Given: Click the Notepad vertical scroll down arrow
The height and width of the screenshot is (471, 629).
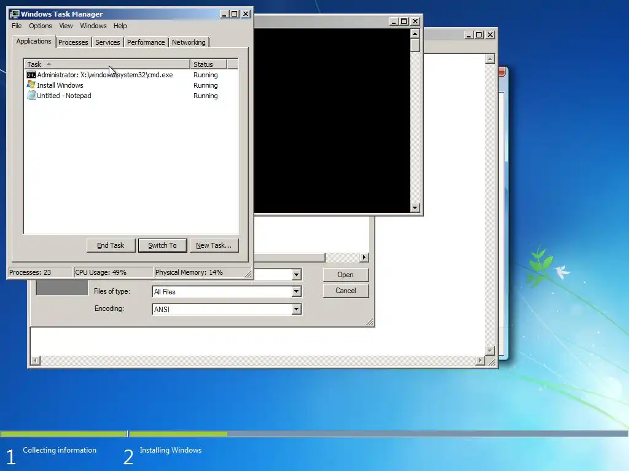Looking at the screenshot, I should coord(490,350).
